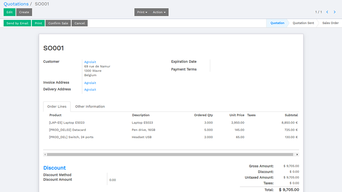Send the quotation by email
342x192 pixels.
[17, 23]
